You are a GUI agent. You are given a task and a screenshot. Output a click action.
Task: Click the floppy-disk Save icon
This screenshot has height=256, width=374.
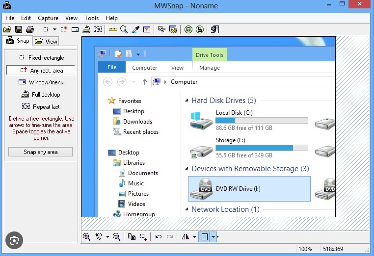coord(19,29)
